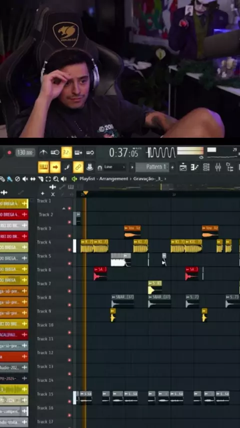This screenshot has height=428, width=240.
Task: Click Gravação-_3_ breadcrumb item
Action: 147,179
